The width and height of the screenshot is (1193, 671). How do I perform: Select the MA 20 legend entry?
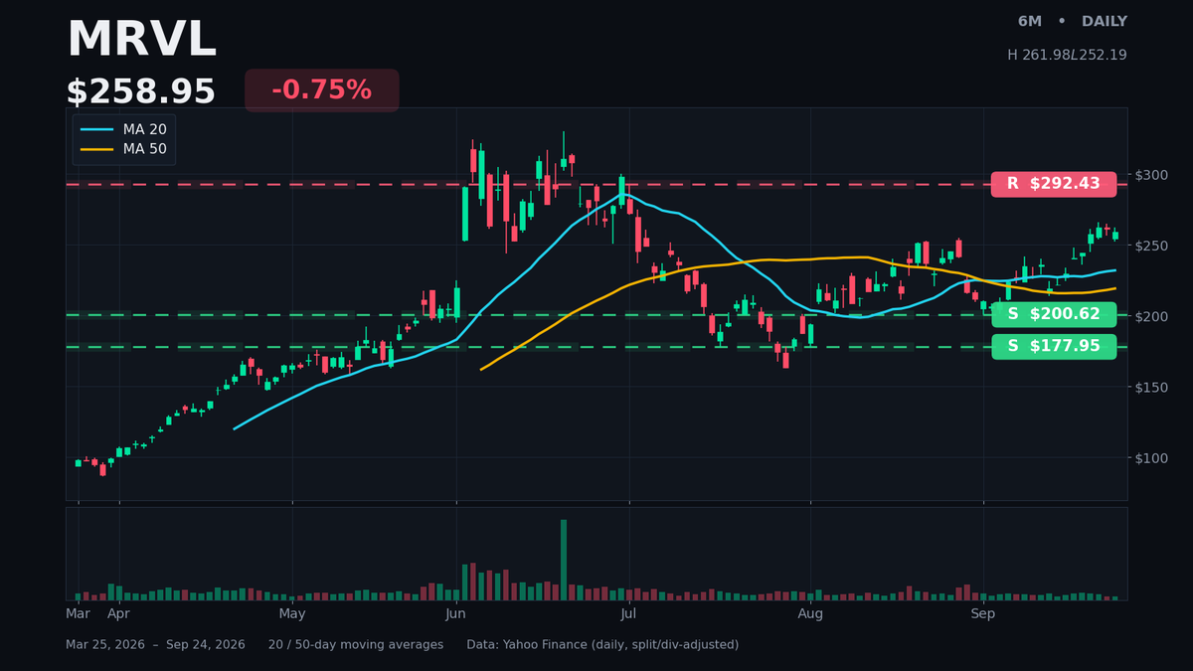(x=123, y=129)
